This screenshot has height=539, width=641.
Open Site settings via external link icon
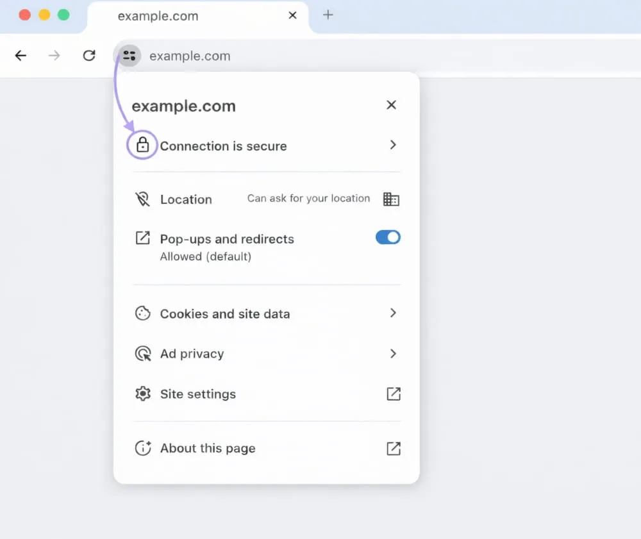click(x=394, y=394)
